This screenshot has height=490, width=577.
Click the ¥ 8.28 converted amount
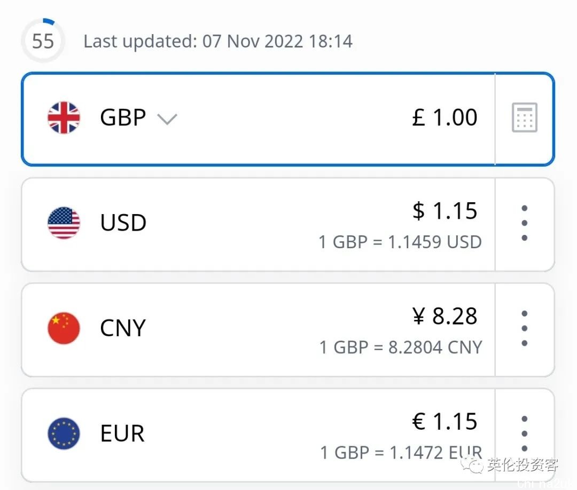click(445, 317)
